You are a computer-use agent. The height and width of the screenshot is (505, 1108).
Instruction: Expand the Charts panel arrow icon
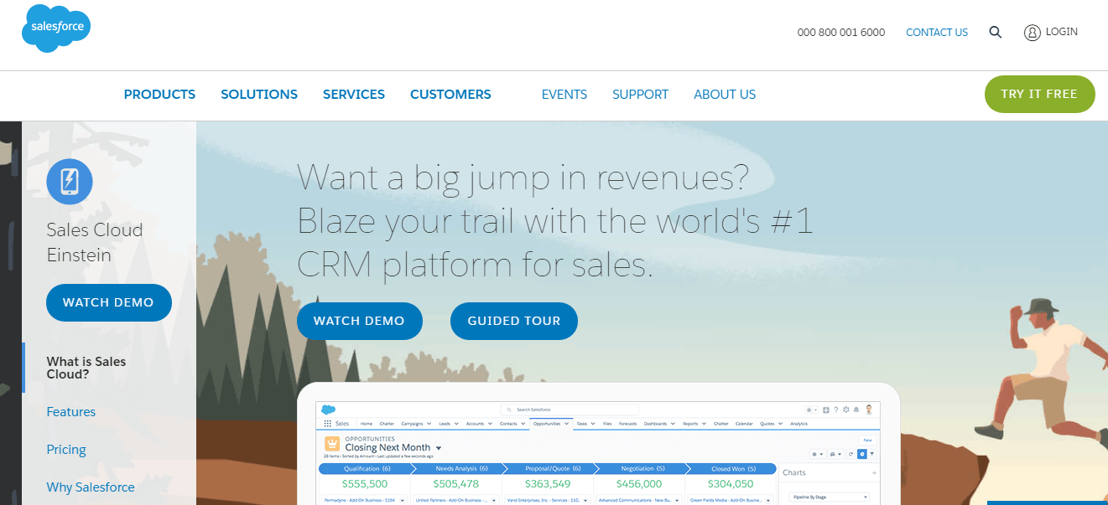pyautogui.click(x=873, y=473)
